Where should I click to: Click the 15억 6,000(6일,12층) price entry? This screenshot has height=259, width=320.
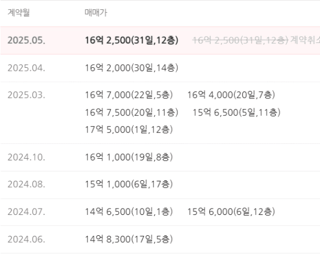(231, 211)
